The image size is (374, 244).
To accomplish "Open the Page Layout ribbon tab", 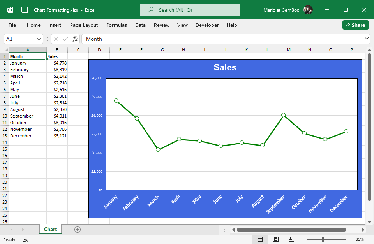I will coord(84,25).
